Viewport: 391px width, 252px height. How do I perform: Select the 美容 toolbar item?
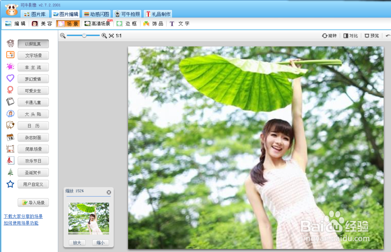[x=42, y=24]
